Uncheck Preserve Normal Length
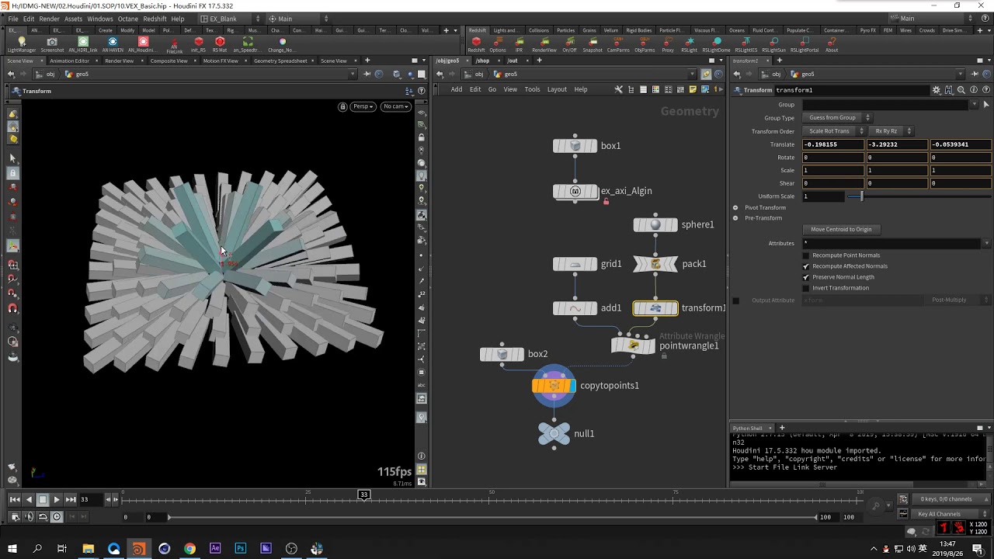Screen dimensions: 994x559 click(805, 277)
